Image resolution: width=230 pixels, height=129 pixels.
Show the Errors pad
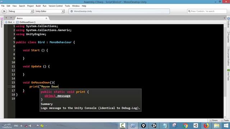[x=213, y=120]
